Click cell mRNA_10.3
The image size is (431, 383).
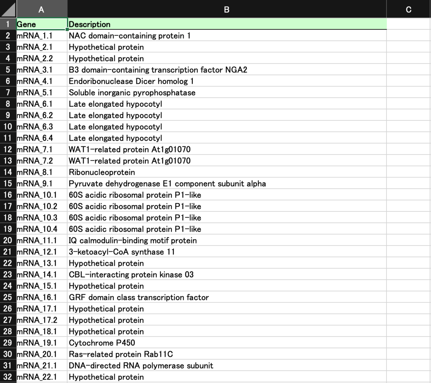[42, 218]
